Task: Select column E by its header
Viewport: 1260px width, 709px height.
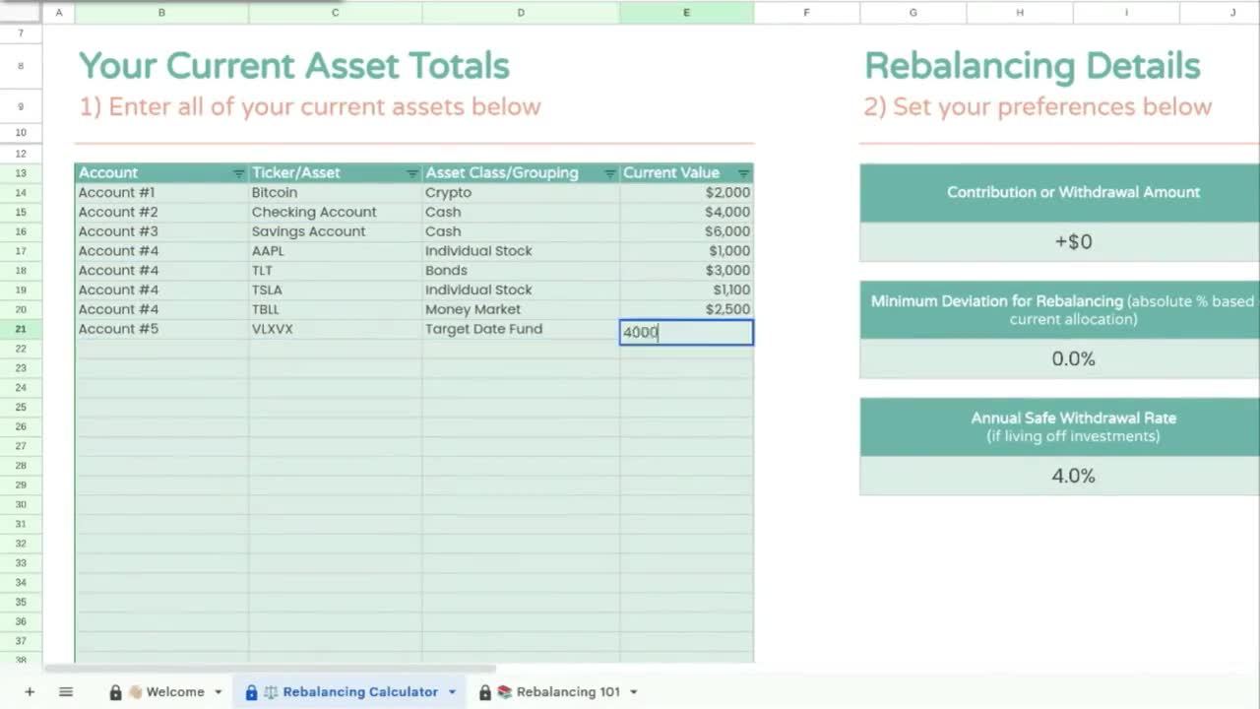Action: click(686, 13)
